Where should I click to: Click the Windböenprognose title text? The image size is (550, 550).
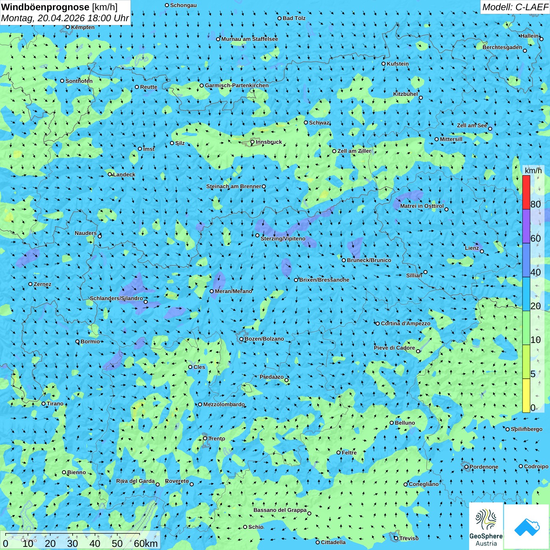[x=46, y=7]
